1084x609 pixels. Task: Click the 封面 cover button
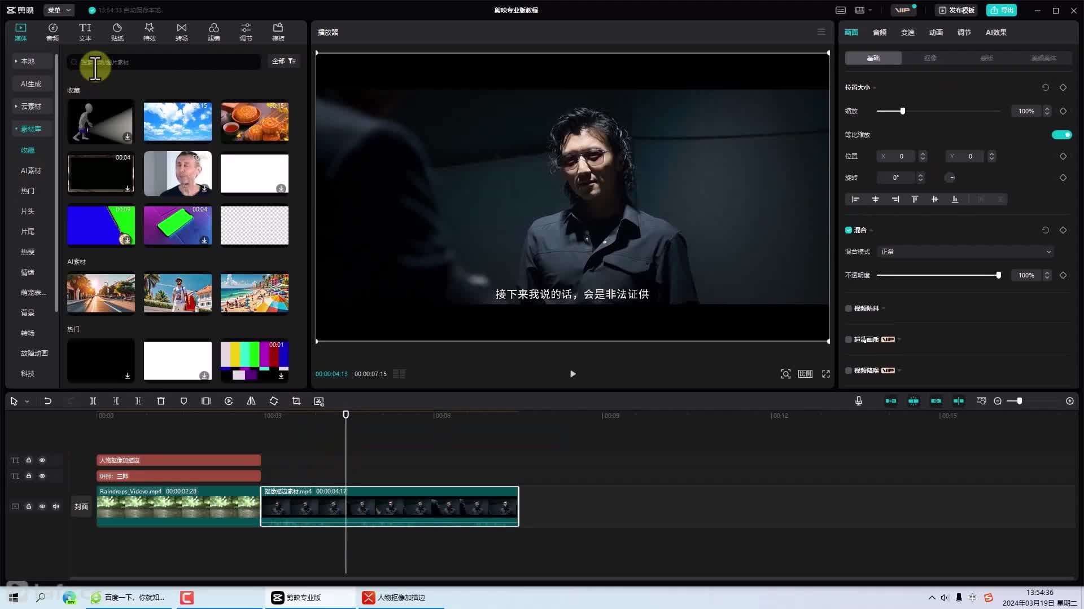pyautogui.click(x=81, y=506)
